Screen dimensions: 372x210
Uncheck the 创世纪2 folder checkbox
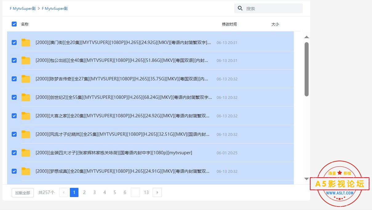pyautogui.click(x=14, y=97)
